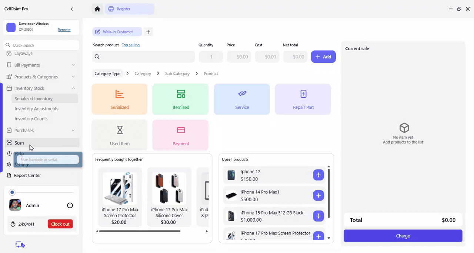This screenshot has height=253, width=474.
Task: Collapse the sidebar with the back chevron
Action: pos(72,9)
